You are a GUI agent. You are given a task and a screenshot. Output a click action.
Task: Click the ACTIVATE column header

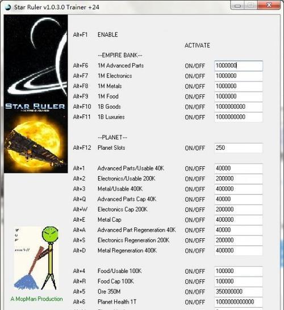tap(197, 46)
